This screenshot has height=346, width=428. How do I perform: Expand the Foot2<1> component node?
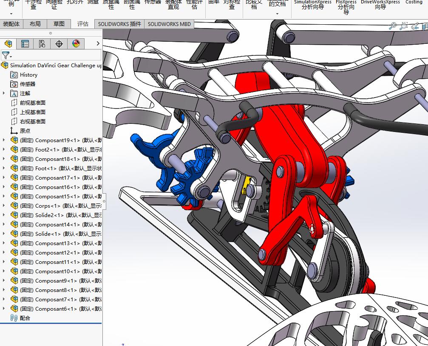pyautogui.click(x=4, y=149)
